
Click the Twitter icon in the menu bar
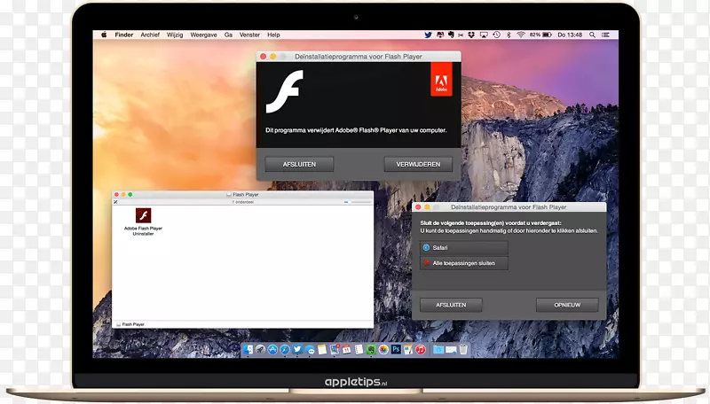[428, 35]
